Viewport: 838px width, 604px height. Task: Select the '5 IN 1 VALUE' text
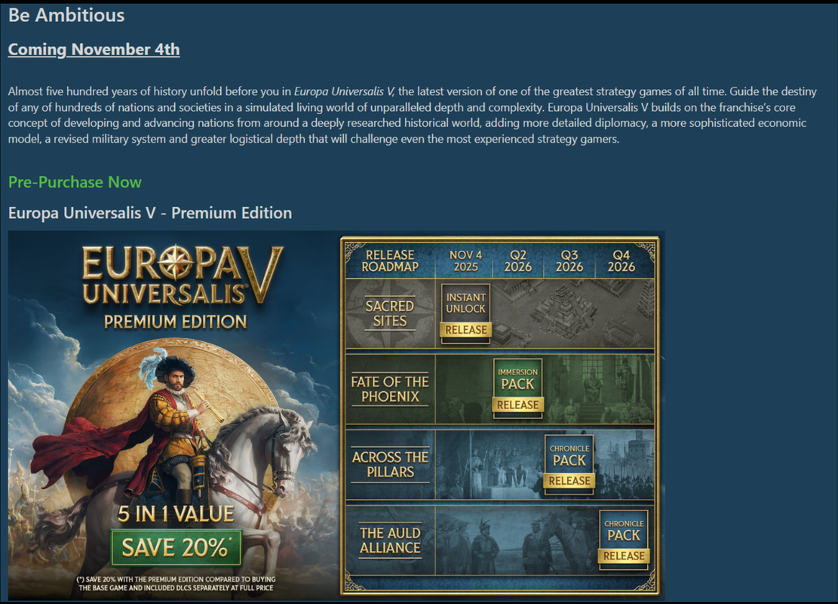pos(176,514)
